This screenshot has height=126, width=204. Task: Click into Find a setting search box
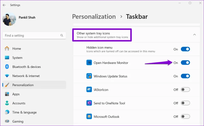(x=34, y=35)
